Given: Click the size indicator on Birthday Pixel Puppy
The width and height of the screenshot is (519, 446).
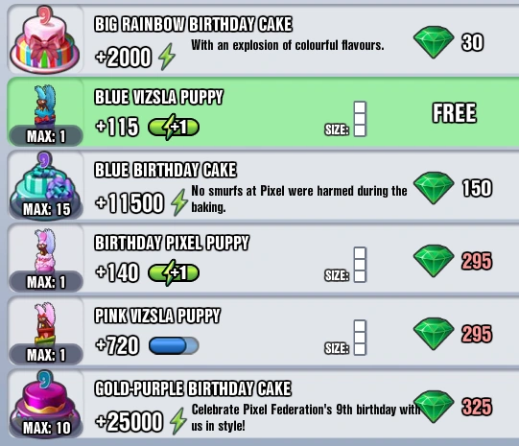Looking at the screenshot, I should 345,265.
